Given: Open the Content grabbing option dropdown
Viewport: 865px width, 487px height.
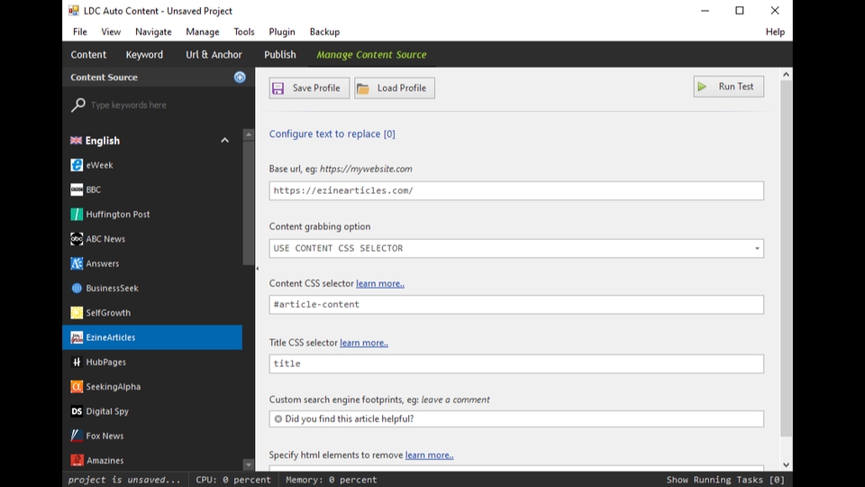Looking at the screenshot, I should click(757, 249).
